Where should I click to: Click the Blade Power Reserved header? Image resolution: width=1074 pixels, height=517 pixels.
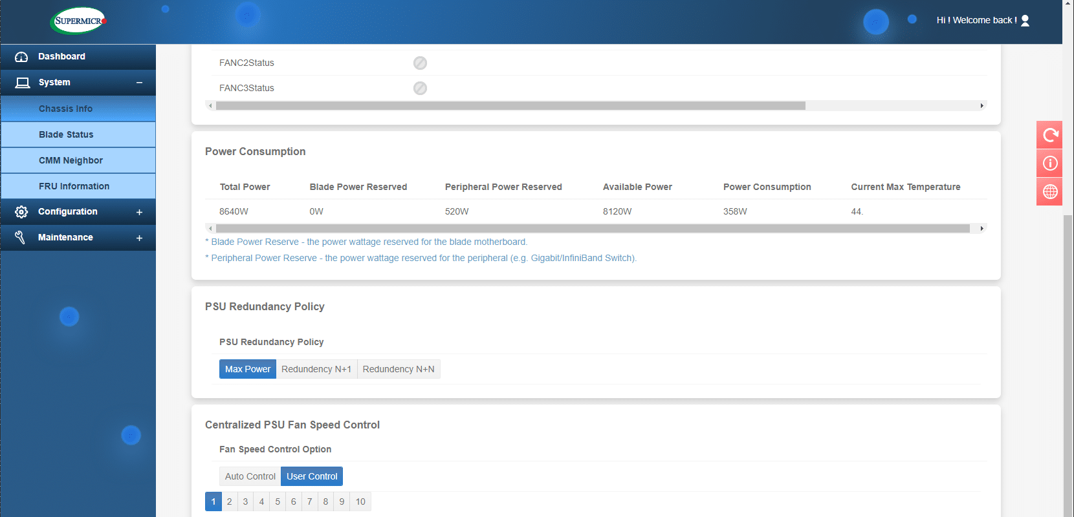(358, 187)
